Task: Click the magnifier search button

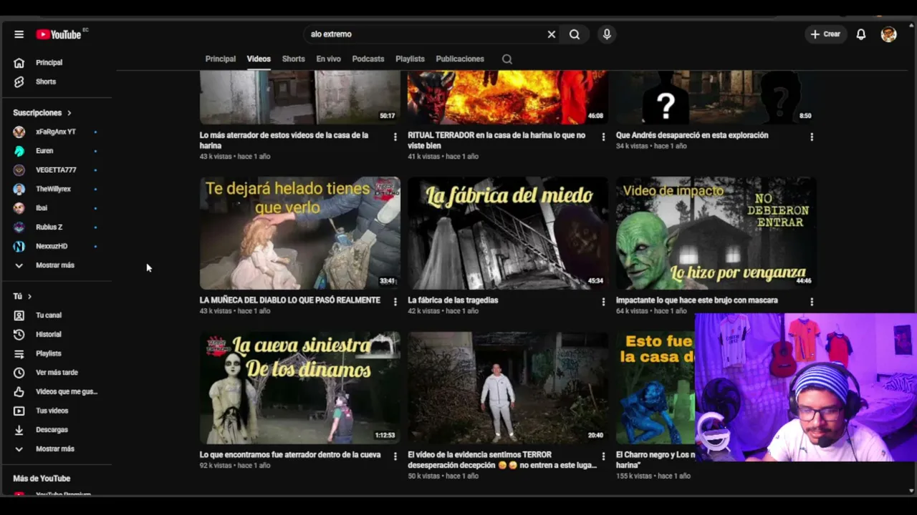Action: point(575,34)
